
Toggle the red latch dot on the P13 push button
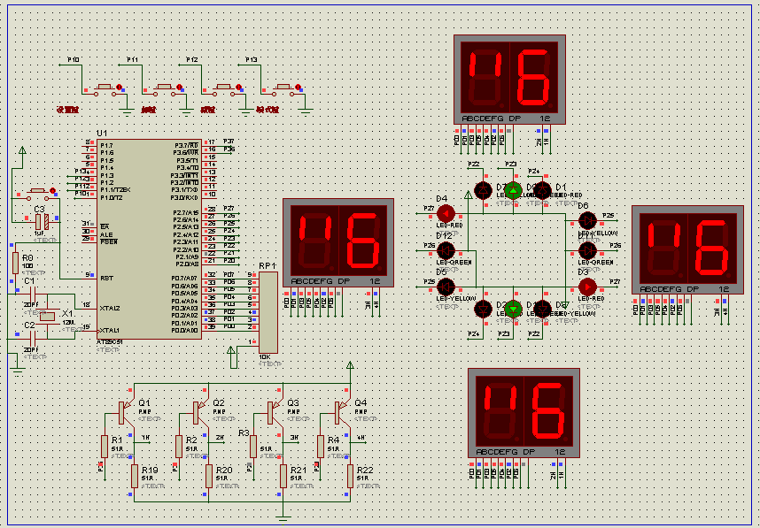tap(298, 87)
